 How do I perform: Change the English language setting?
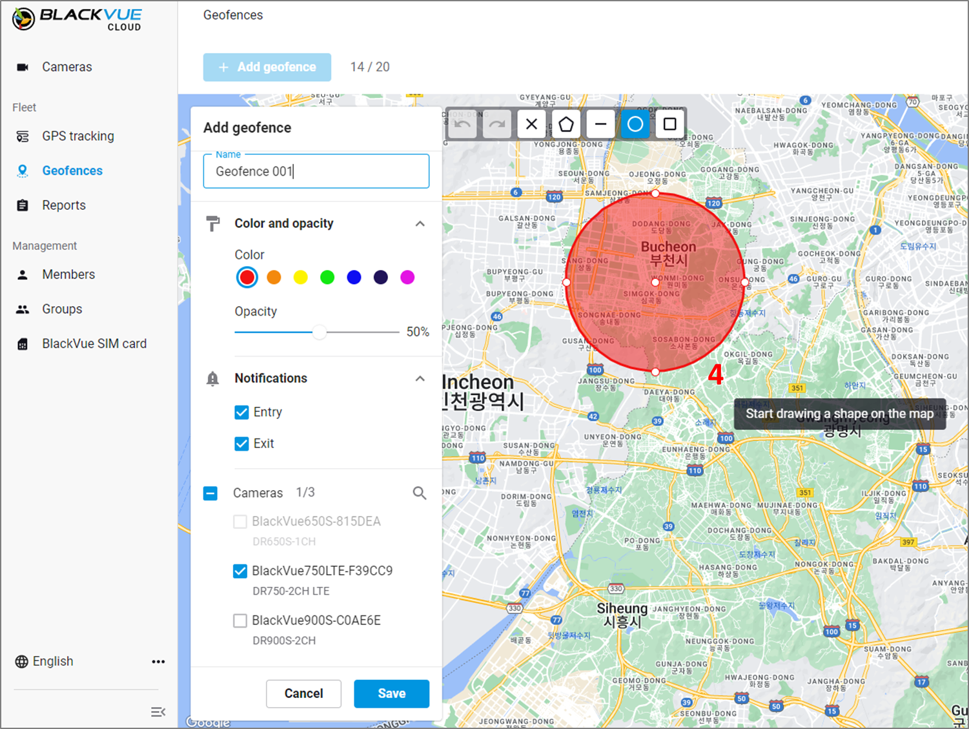click(53, 661)
